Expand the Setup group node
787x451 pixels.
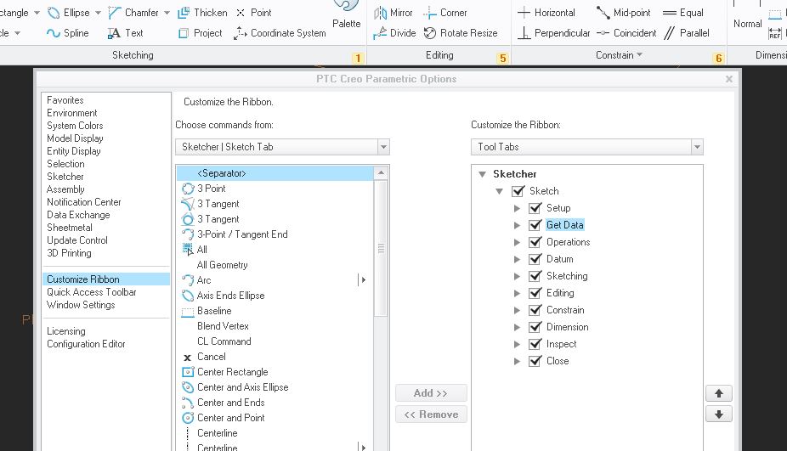517,208
